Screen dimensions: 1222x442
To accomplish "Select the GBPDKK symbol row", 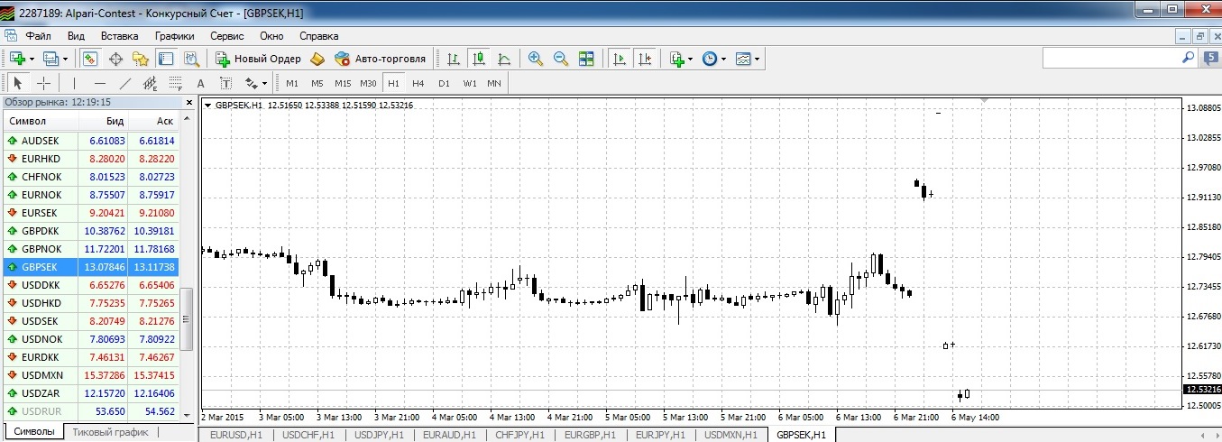I will click(90, 231).
